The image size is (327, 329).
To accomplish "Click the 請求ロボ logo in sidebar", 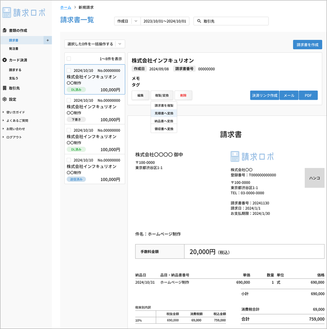I will pyautogui.click(x=24, y=12).
